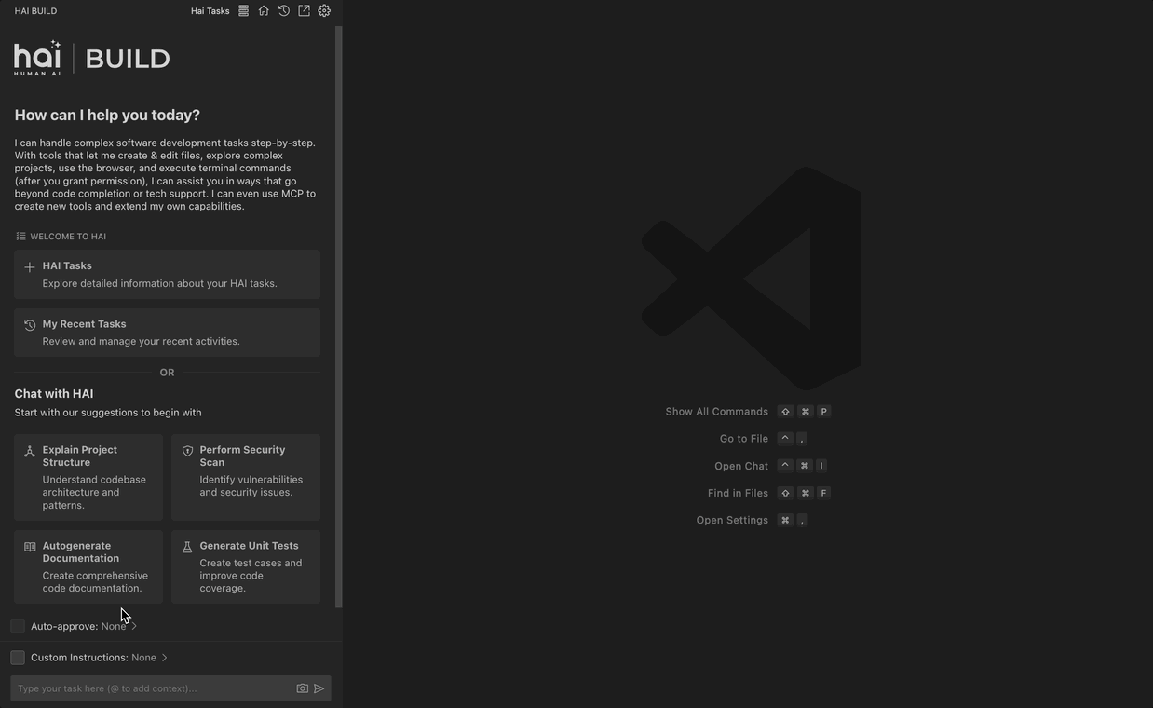
Task: Open settings via the gear icon
Action: point(324,11)
